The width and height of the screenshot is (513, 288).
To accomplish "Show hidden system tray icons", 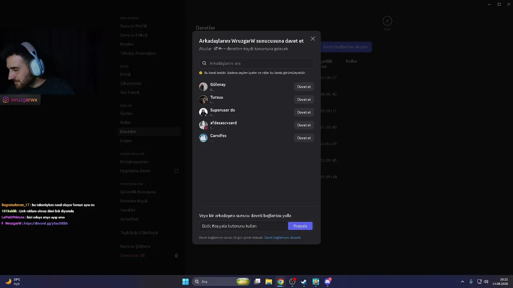I will (x=463, y=282).
